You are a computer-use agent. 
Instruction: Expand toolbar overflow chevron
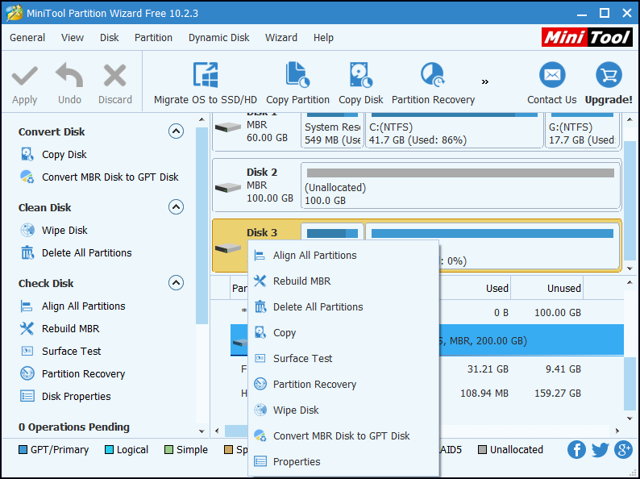click(485, 82)
